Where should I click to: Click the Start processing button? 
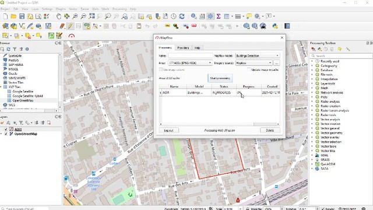[x=220, y=78]
